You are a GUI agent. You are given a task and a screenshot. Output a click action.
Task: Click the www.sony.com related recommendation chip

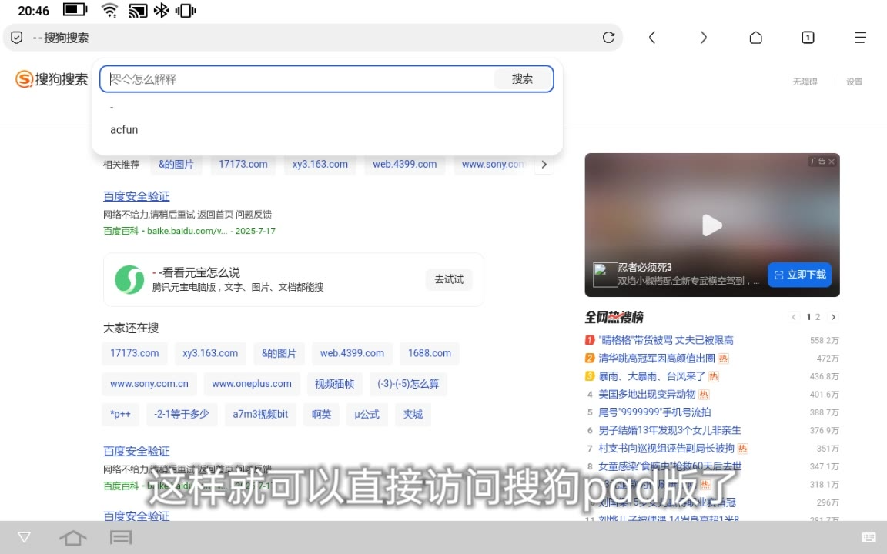click(491, 165)
